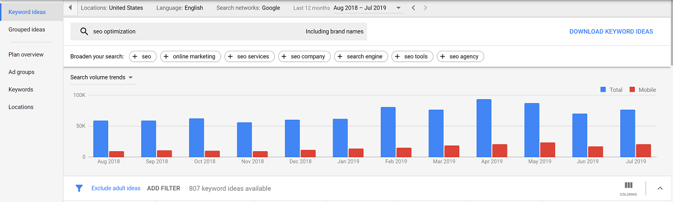Open Ad groups in the sidebar
The image size is (673, 202).
pos(21,72)
